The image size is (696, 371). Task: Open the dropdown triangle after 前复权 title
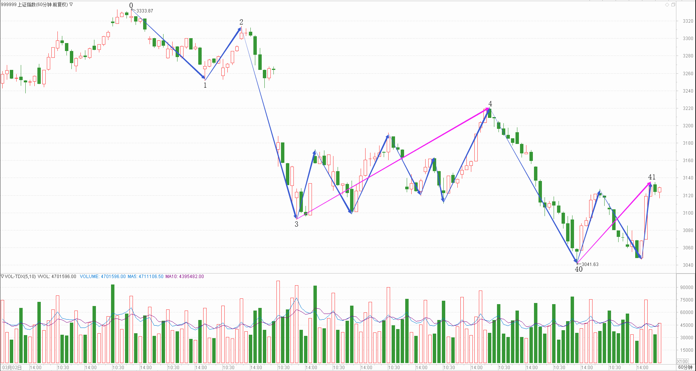(71, 5)
